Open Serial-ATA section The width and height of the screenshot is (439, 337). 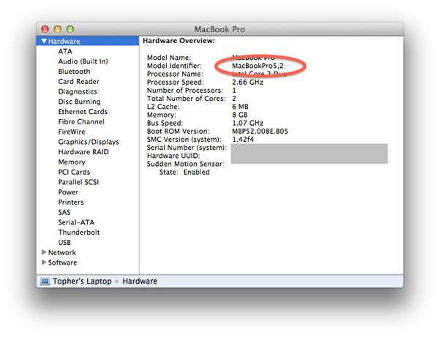click(x=76, y=223)
